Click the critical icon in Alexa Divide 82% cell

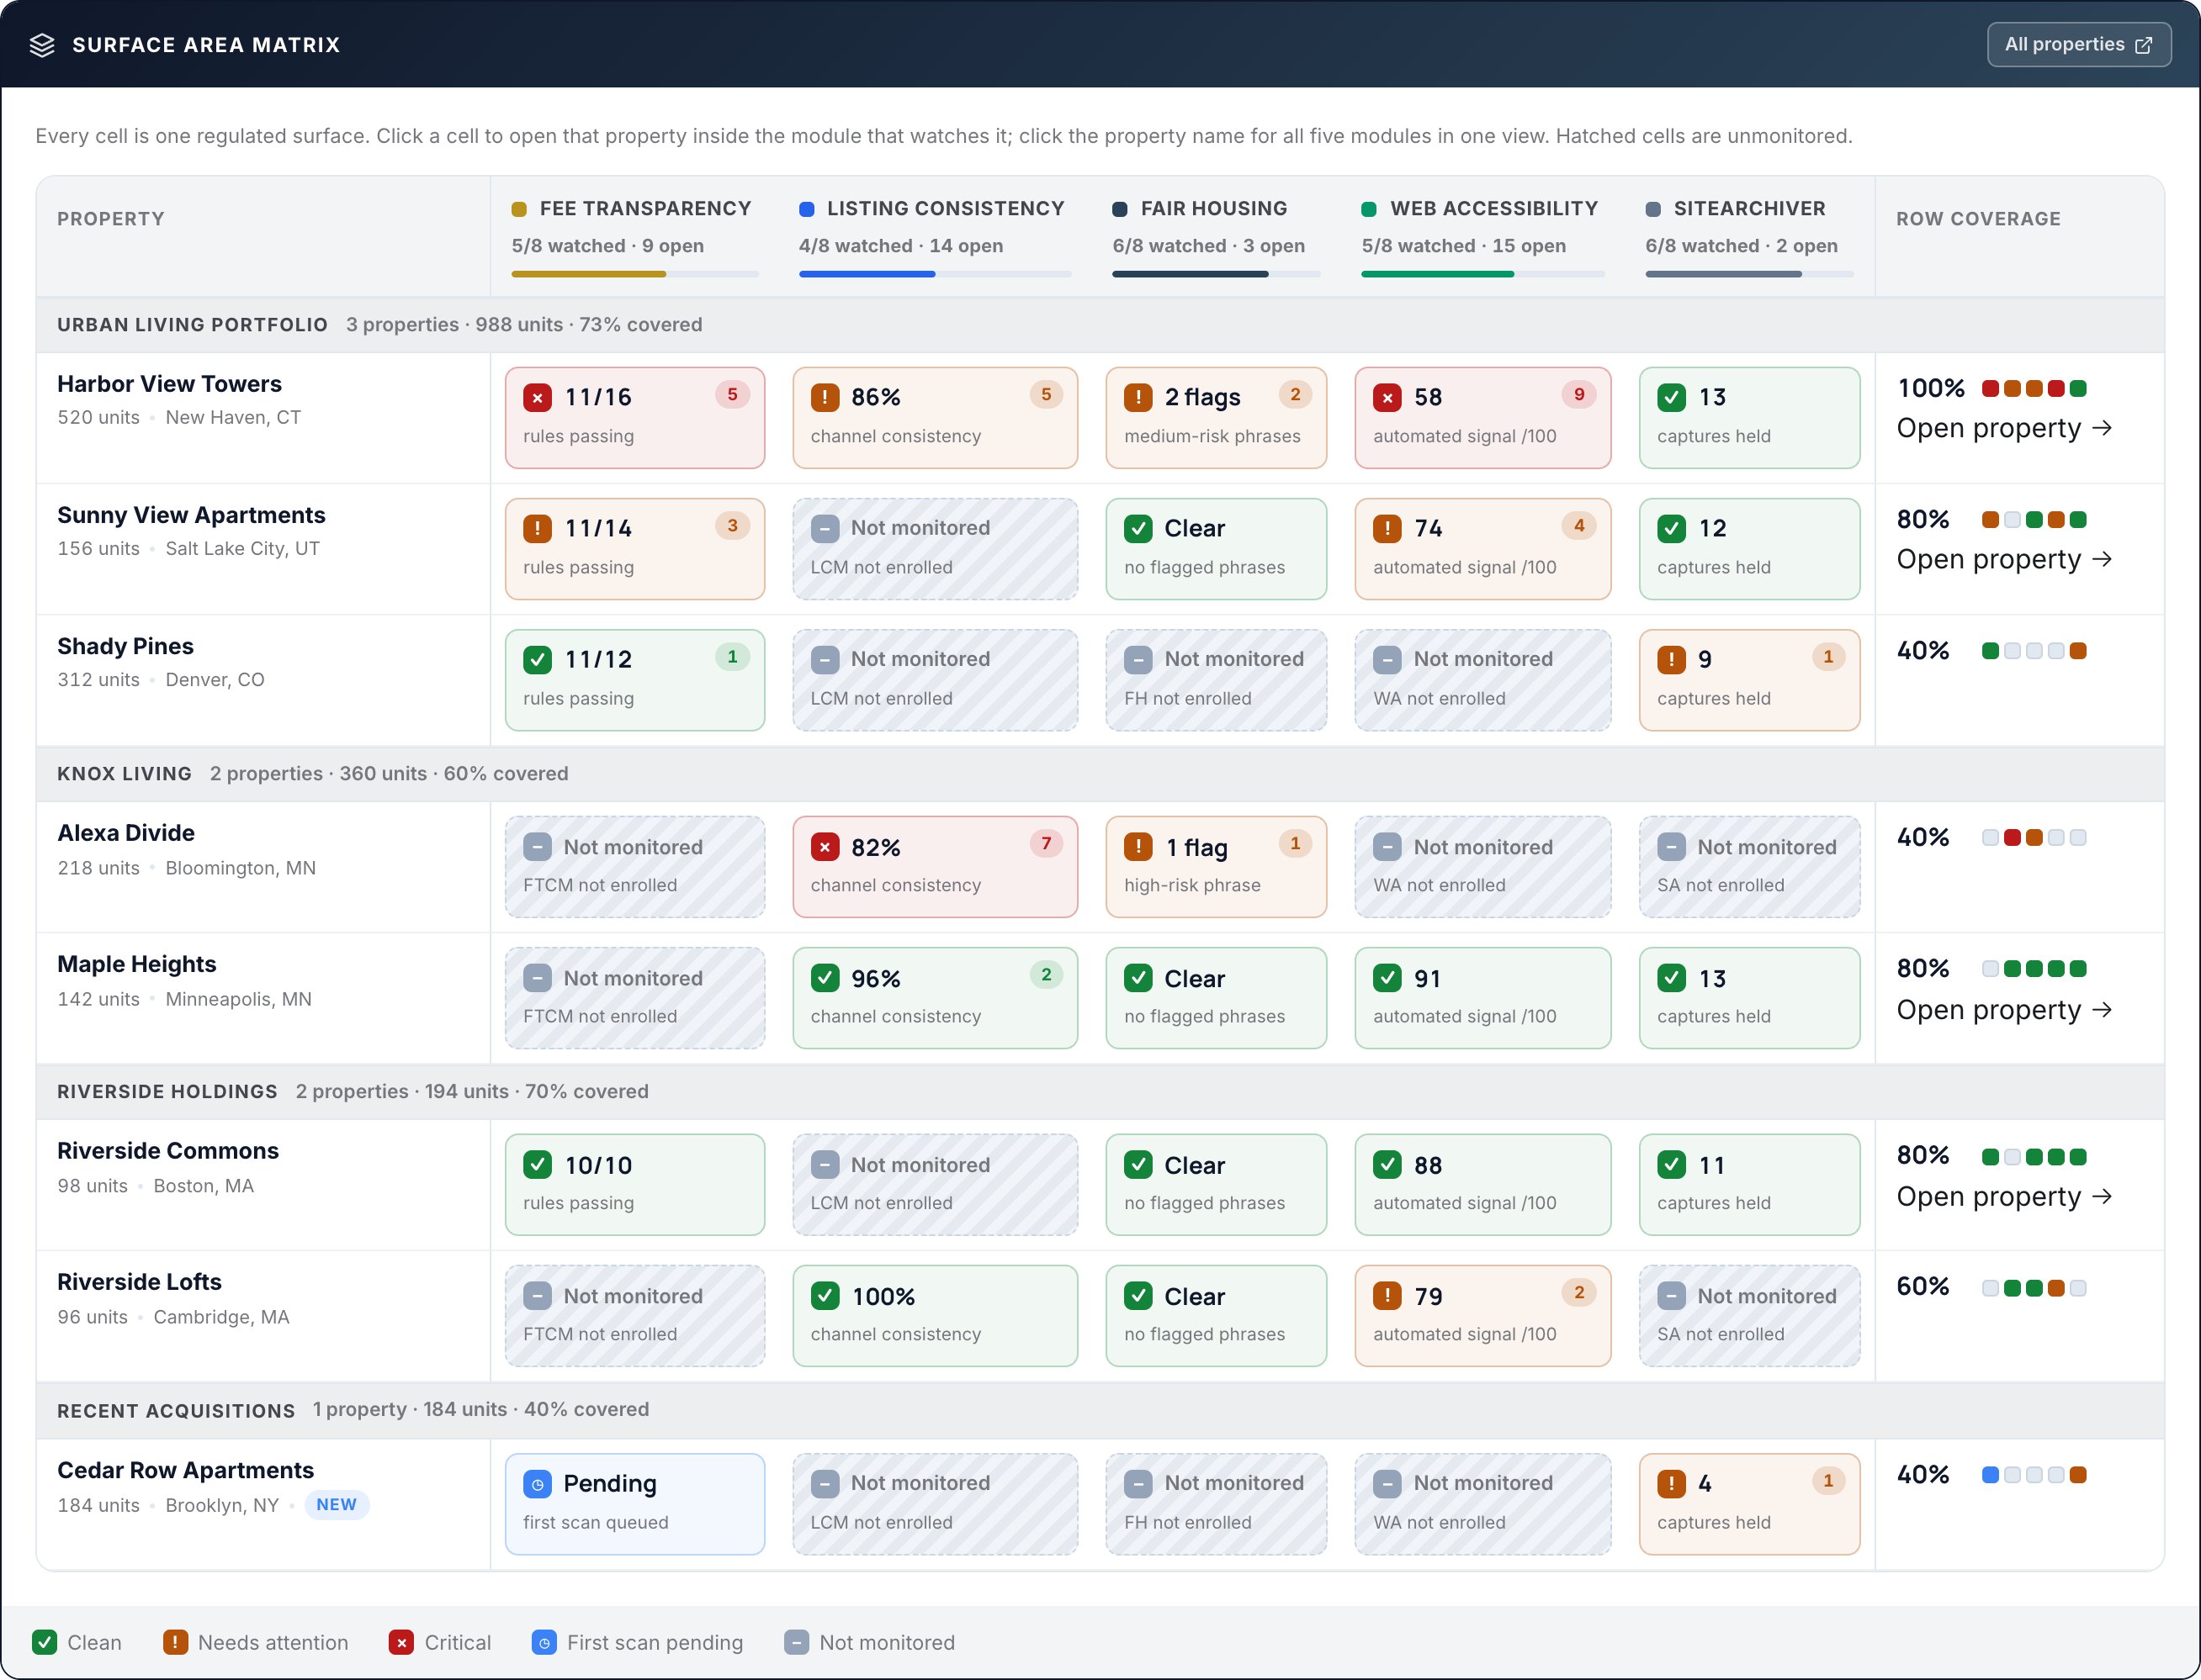click(x=825, y=848)
